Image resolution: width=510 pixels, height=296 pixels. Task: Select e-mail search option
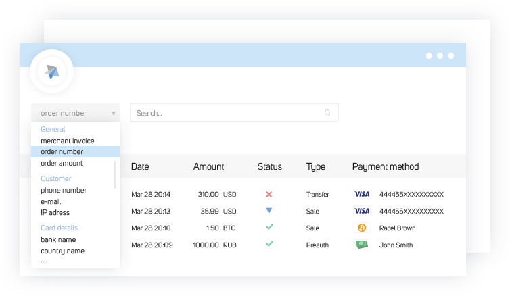pyautogui.click(x=51, y=201)
